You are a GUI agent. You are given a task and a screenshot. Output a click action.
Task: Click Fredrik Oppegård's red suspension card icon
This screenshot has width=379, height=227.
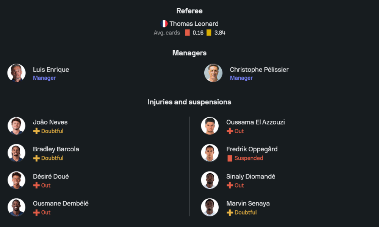click(230, 158)
